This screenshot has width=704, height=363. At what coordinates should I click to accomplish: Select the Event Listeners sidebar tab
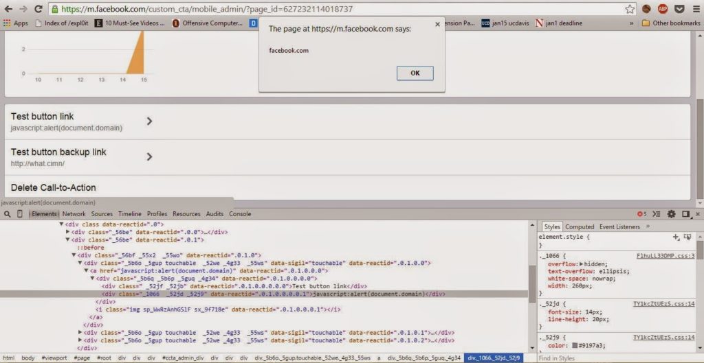pyautogui.click(x=619, y=226)
